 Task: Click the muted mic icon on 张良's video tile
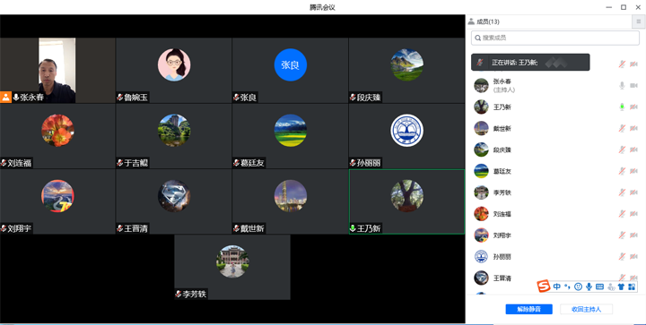(x=237, y=98)
